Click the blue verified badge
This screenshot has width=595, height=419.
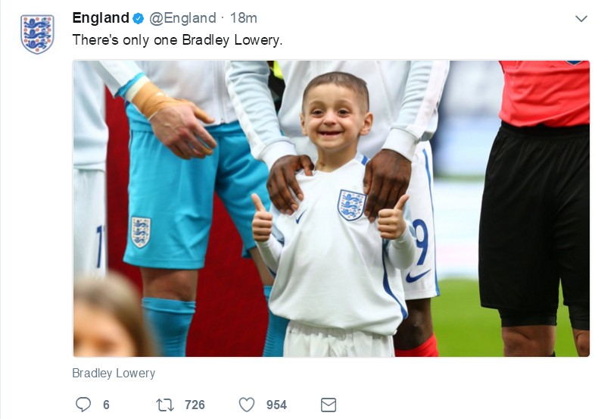point(139,18)
